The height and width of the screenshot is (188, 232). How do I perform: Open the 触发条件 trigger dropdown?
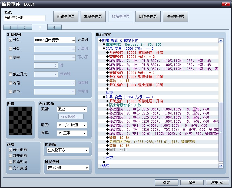[x=68, y=168]
